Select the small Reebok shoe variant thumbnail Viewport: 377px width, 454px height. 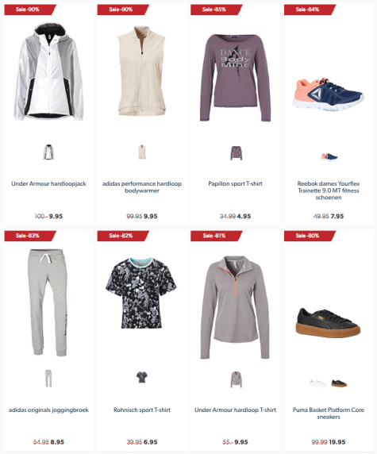(329, 156)
